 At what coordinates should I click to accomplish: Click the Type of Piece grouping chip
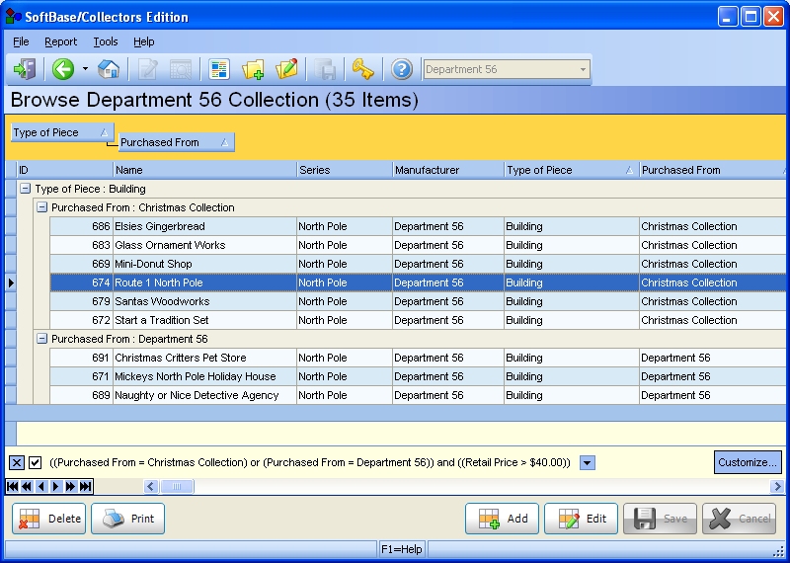pos(62,132)
